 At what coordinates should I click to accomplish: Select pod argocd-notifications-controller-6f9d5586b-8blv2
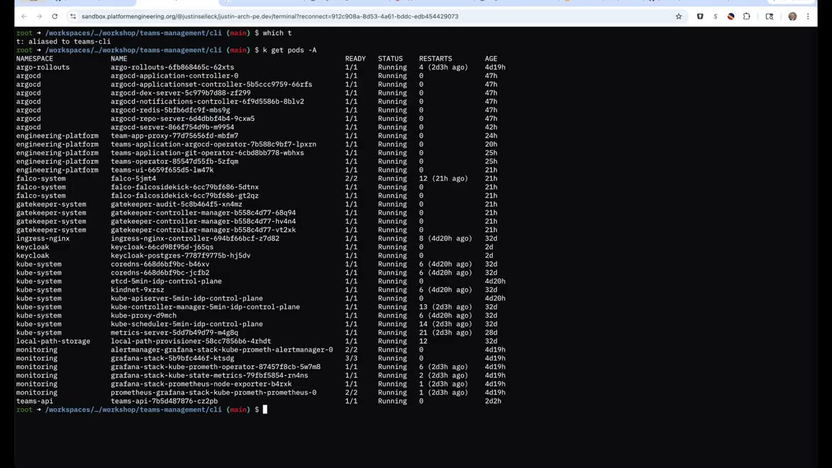207,101
